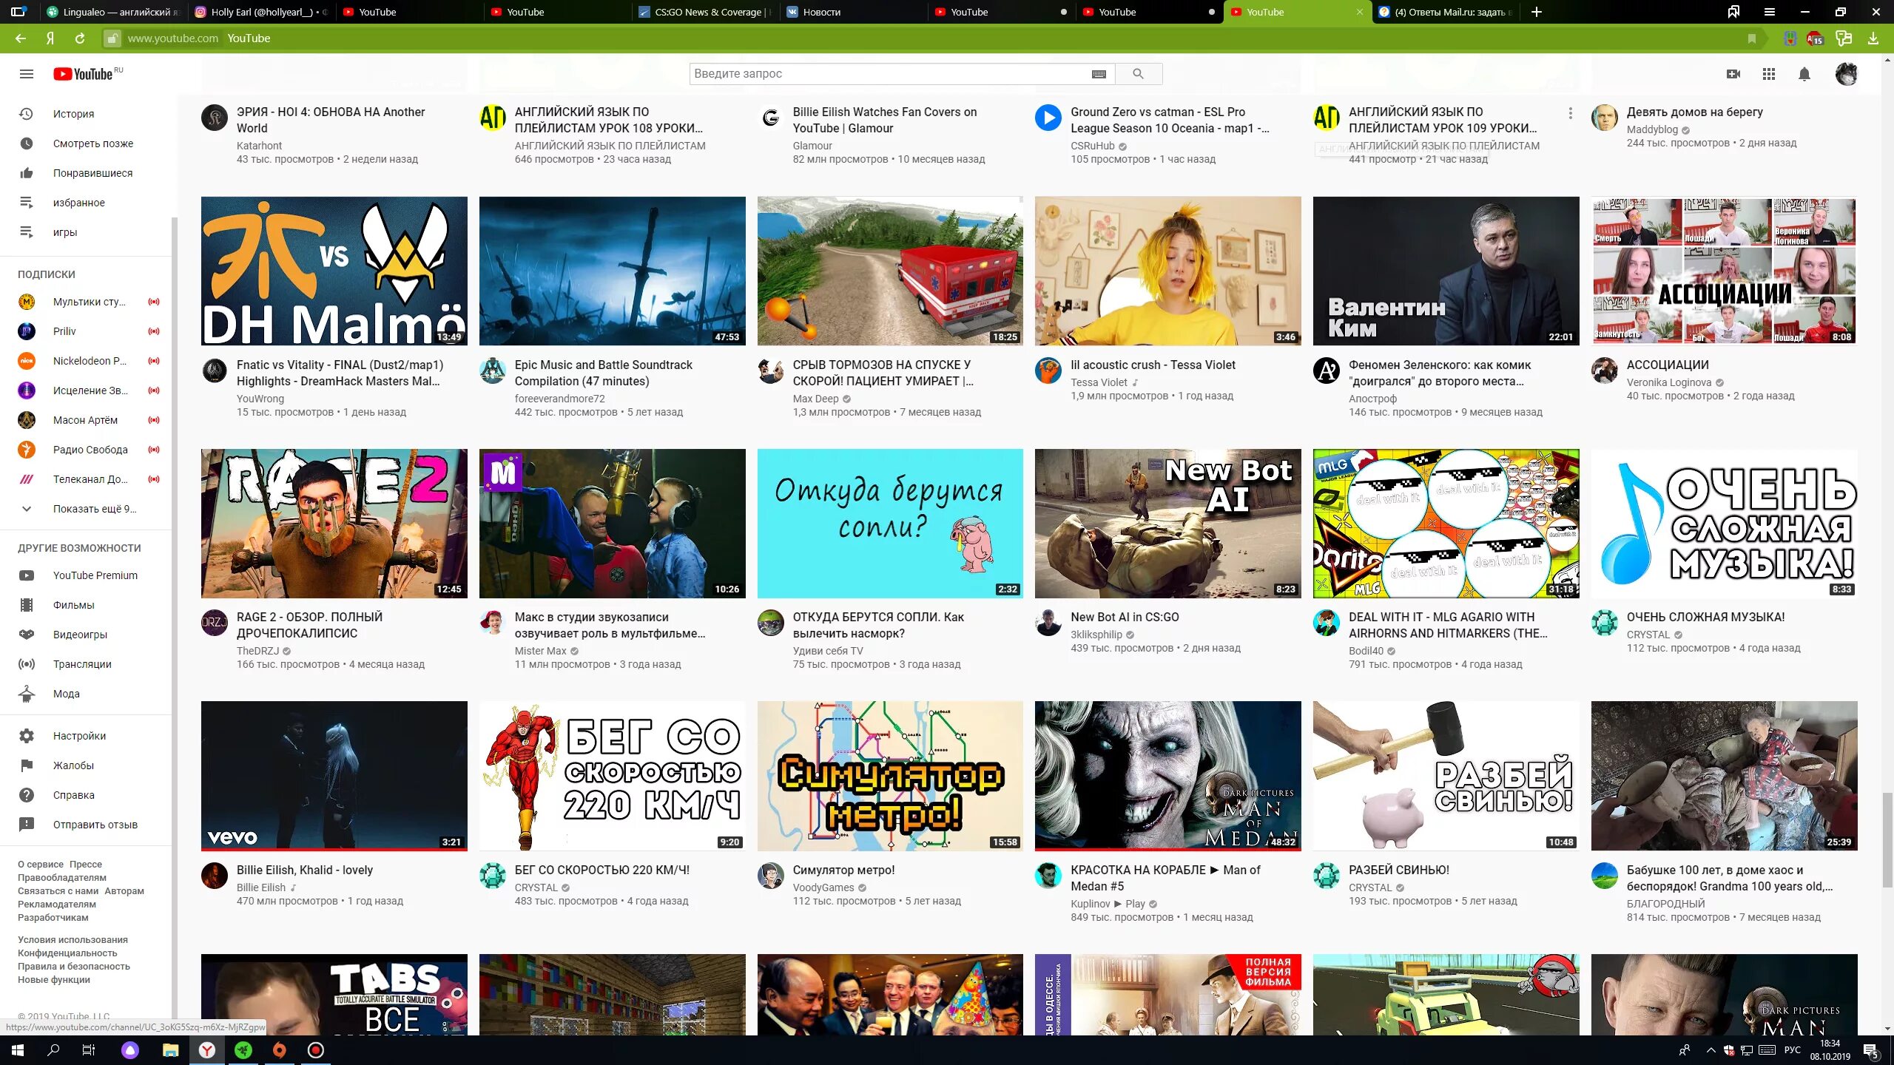
Task: Open YouTube Premium in sidebar
Action: (86, 575)
